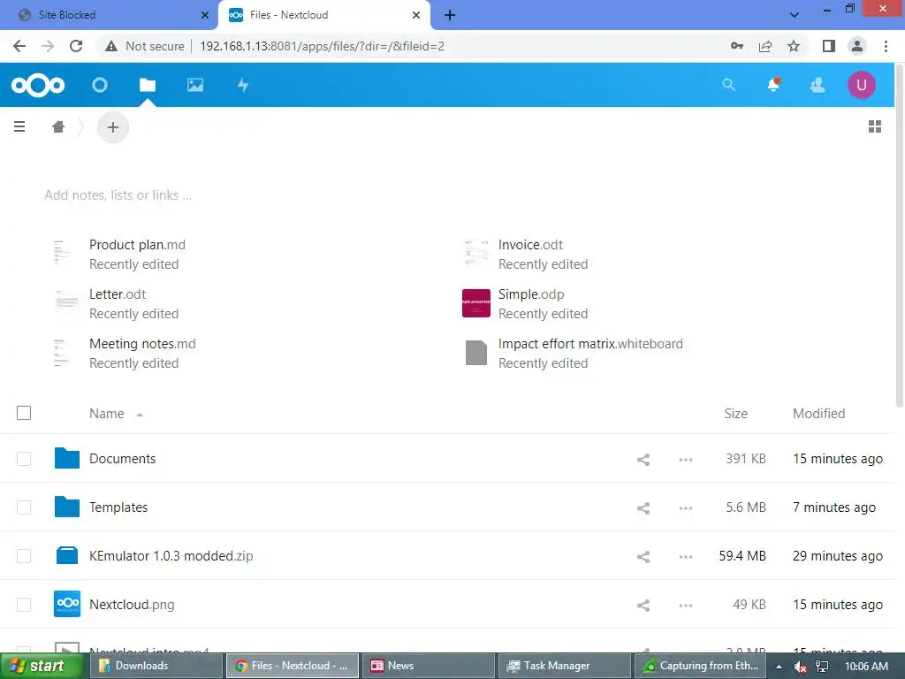Open recent file Product plan.md
This screenshot has width=905, height=679.
137,245
